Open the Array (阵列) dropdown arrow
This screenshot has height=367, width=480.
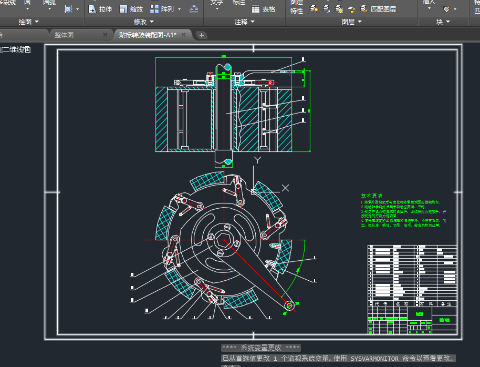[x=180, y=9]
